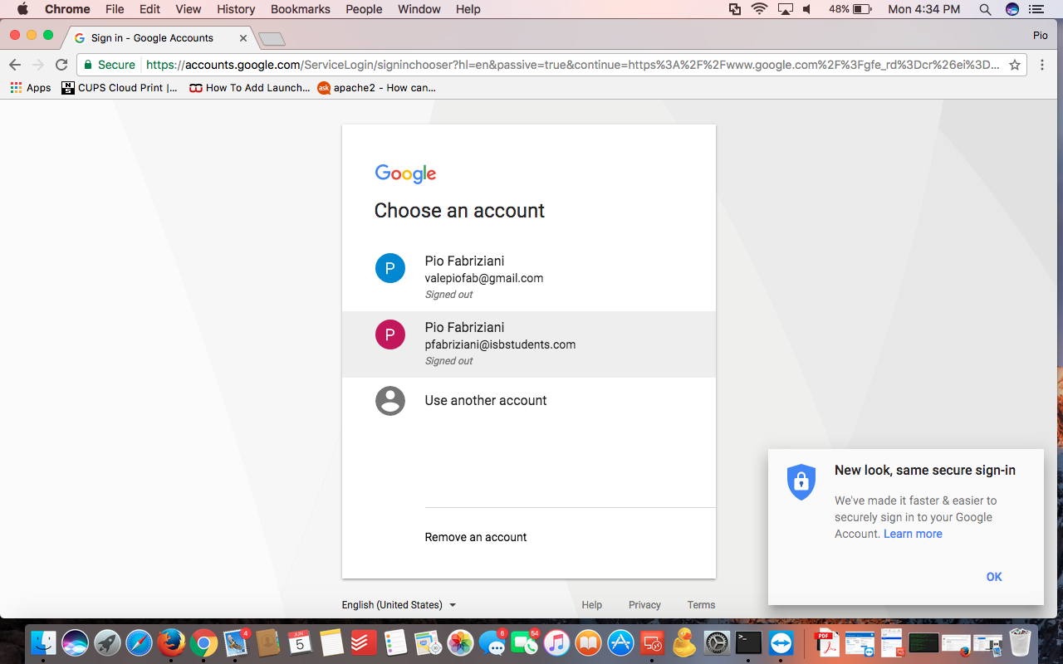Open the PDF document in dock
This screenshot has width=1063, height=664.
coord(827,643)
